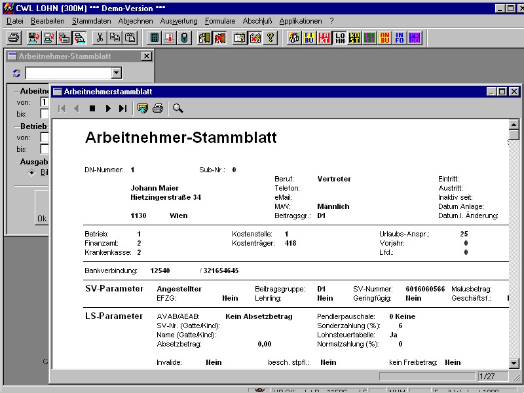Open the Applikationen menu

click(x=301, y=21)
